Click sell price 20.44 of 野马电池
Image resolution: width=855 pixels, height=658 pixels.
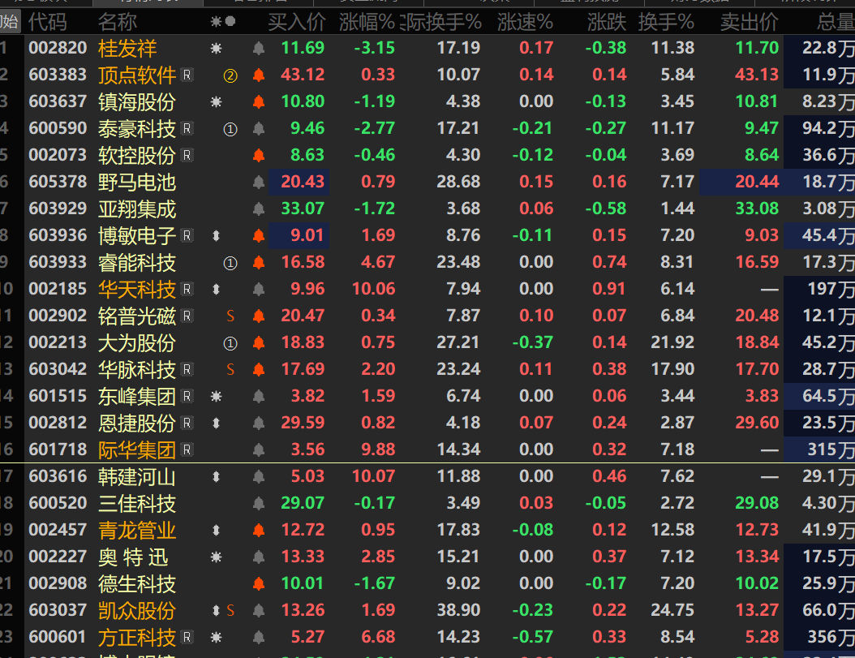click(758, 182)
